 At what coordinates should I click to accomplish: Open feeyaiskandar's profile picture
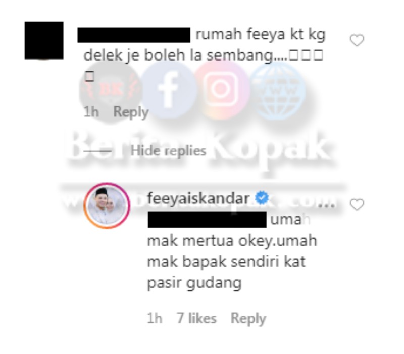(107, 206)
